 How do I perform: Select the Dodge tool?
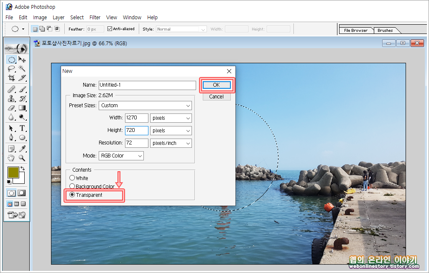click(22, 117)
